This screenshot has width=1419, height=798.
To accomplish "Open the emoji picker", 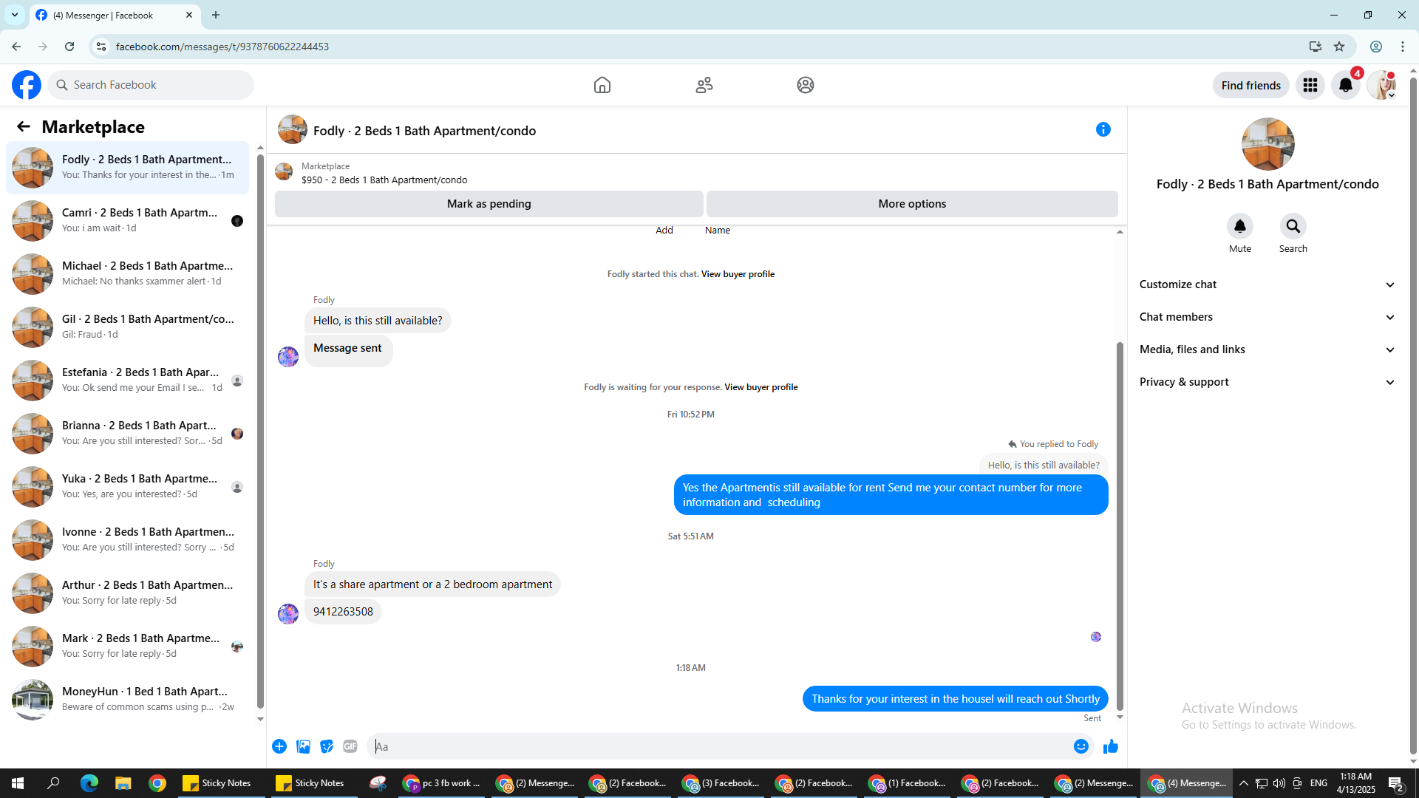I will click(1081, 746).
